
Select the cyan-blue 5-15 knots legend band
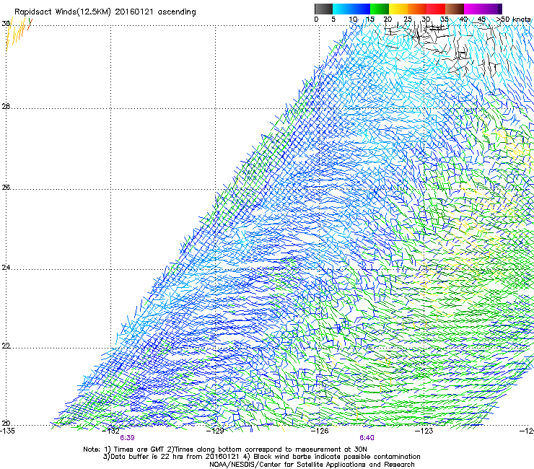click(x=351, y=9)
